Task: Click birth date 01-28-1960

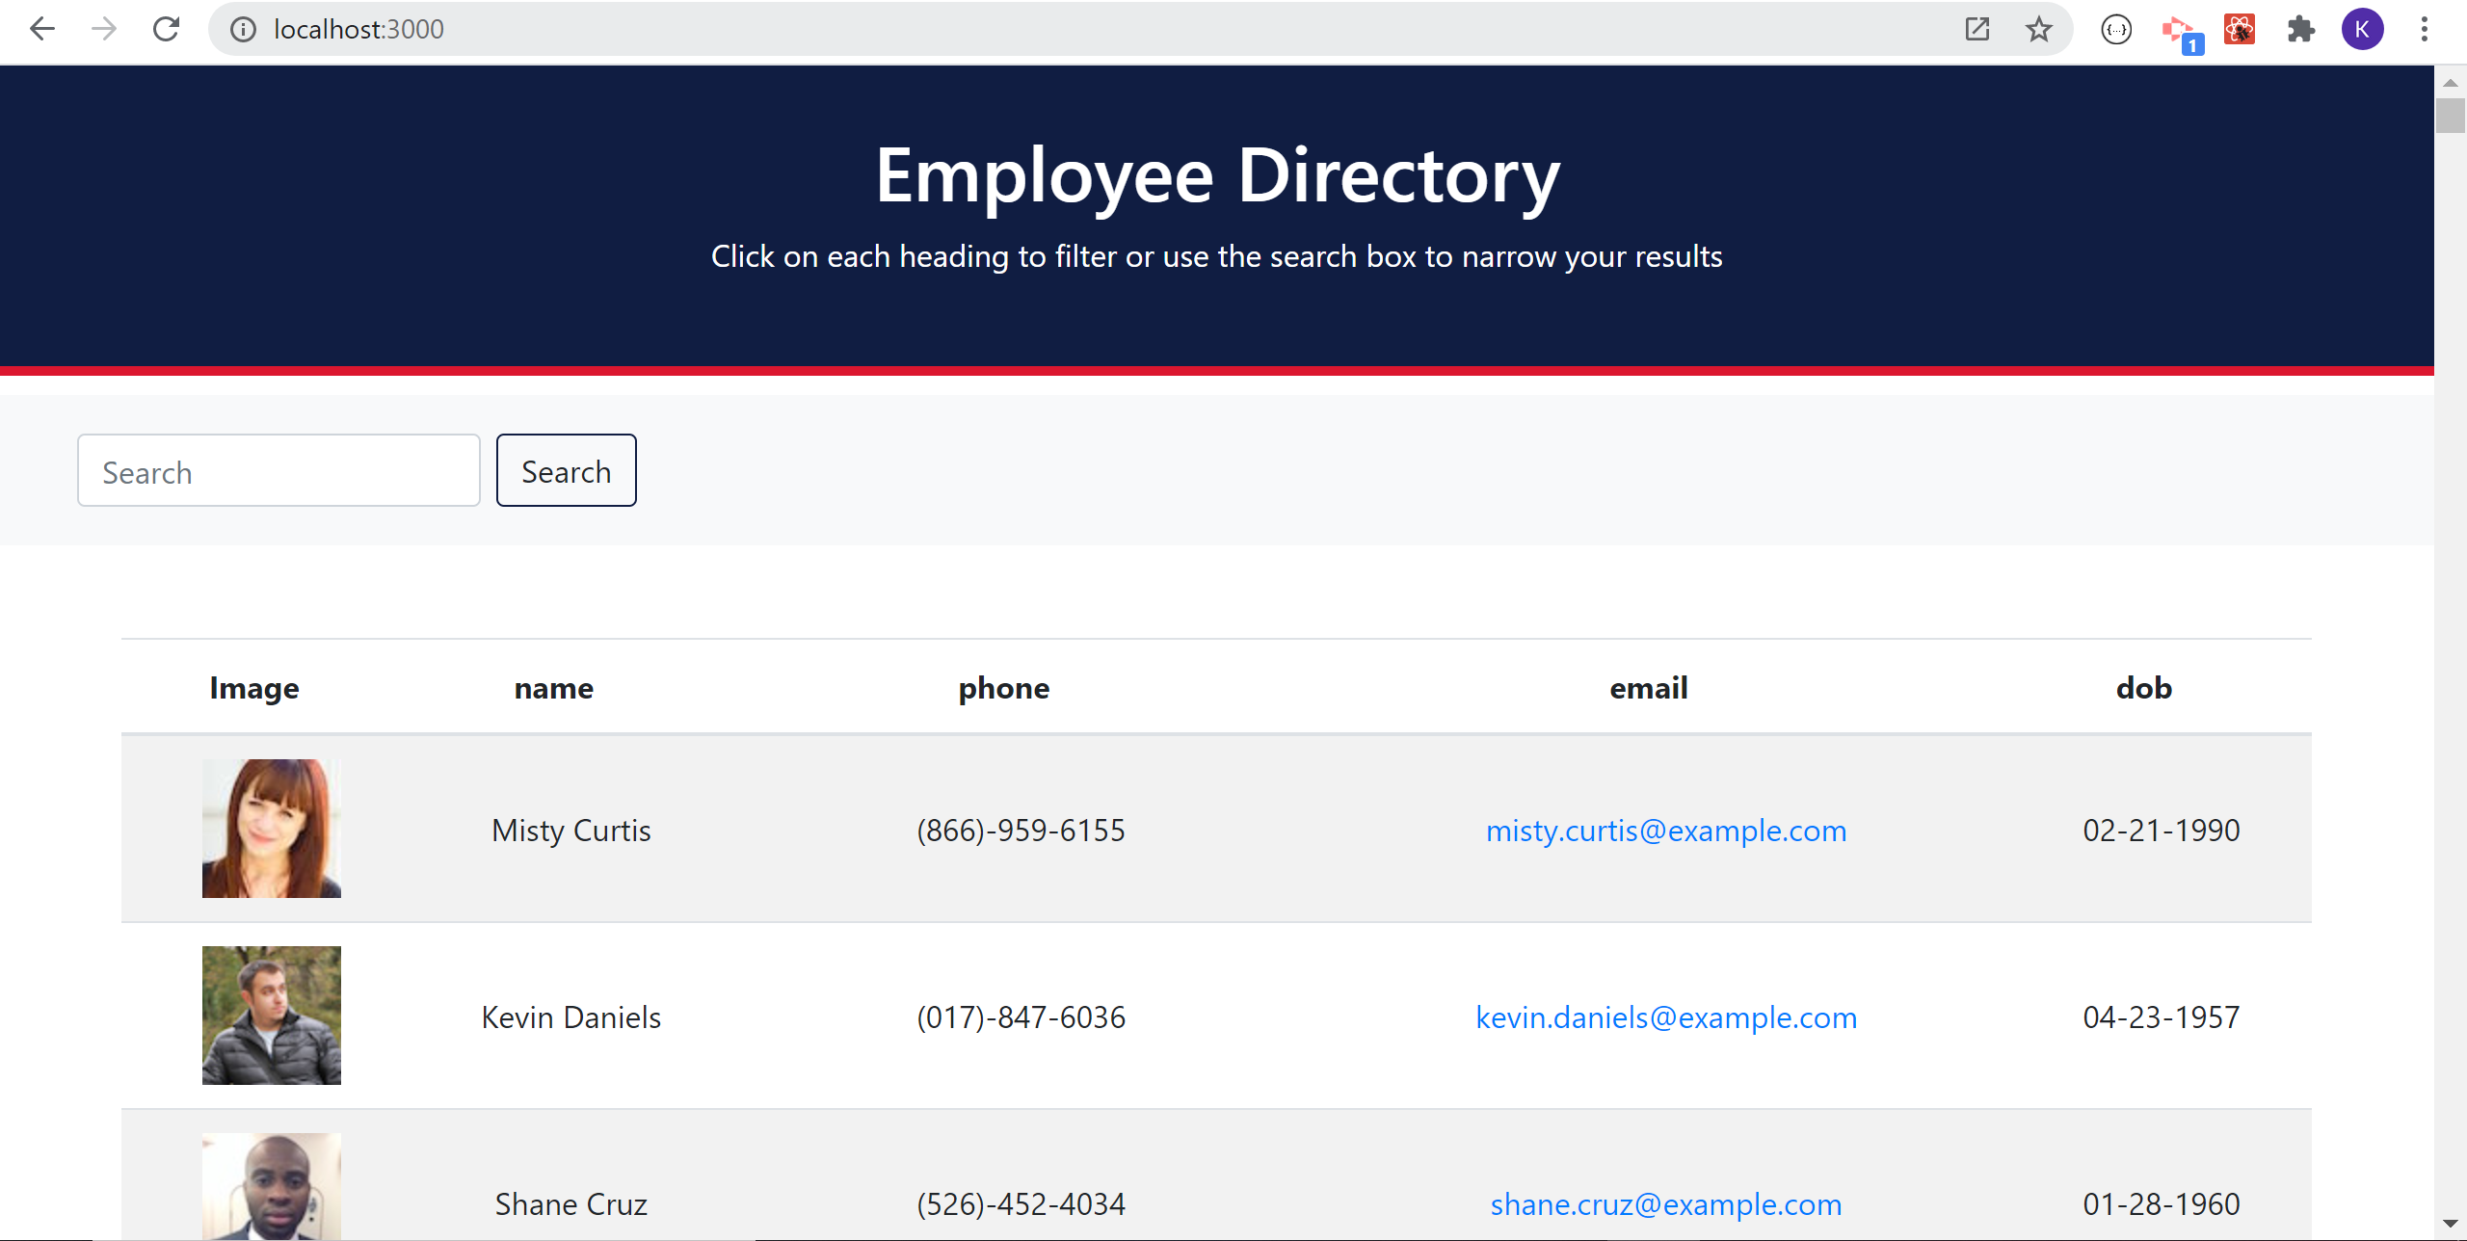Action: (2162, 1204)
